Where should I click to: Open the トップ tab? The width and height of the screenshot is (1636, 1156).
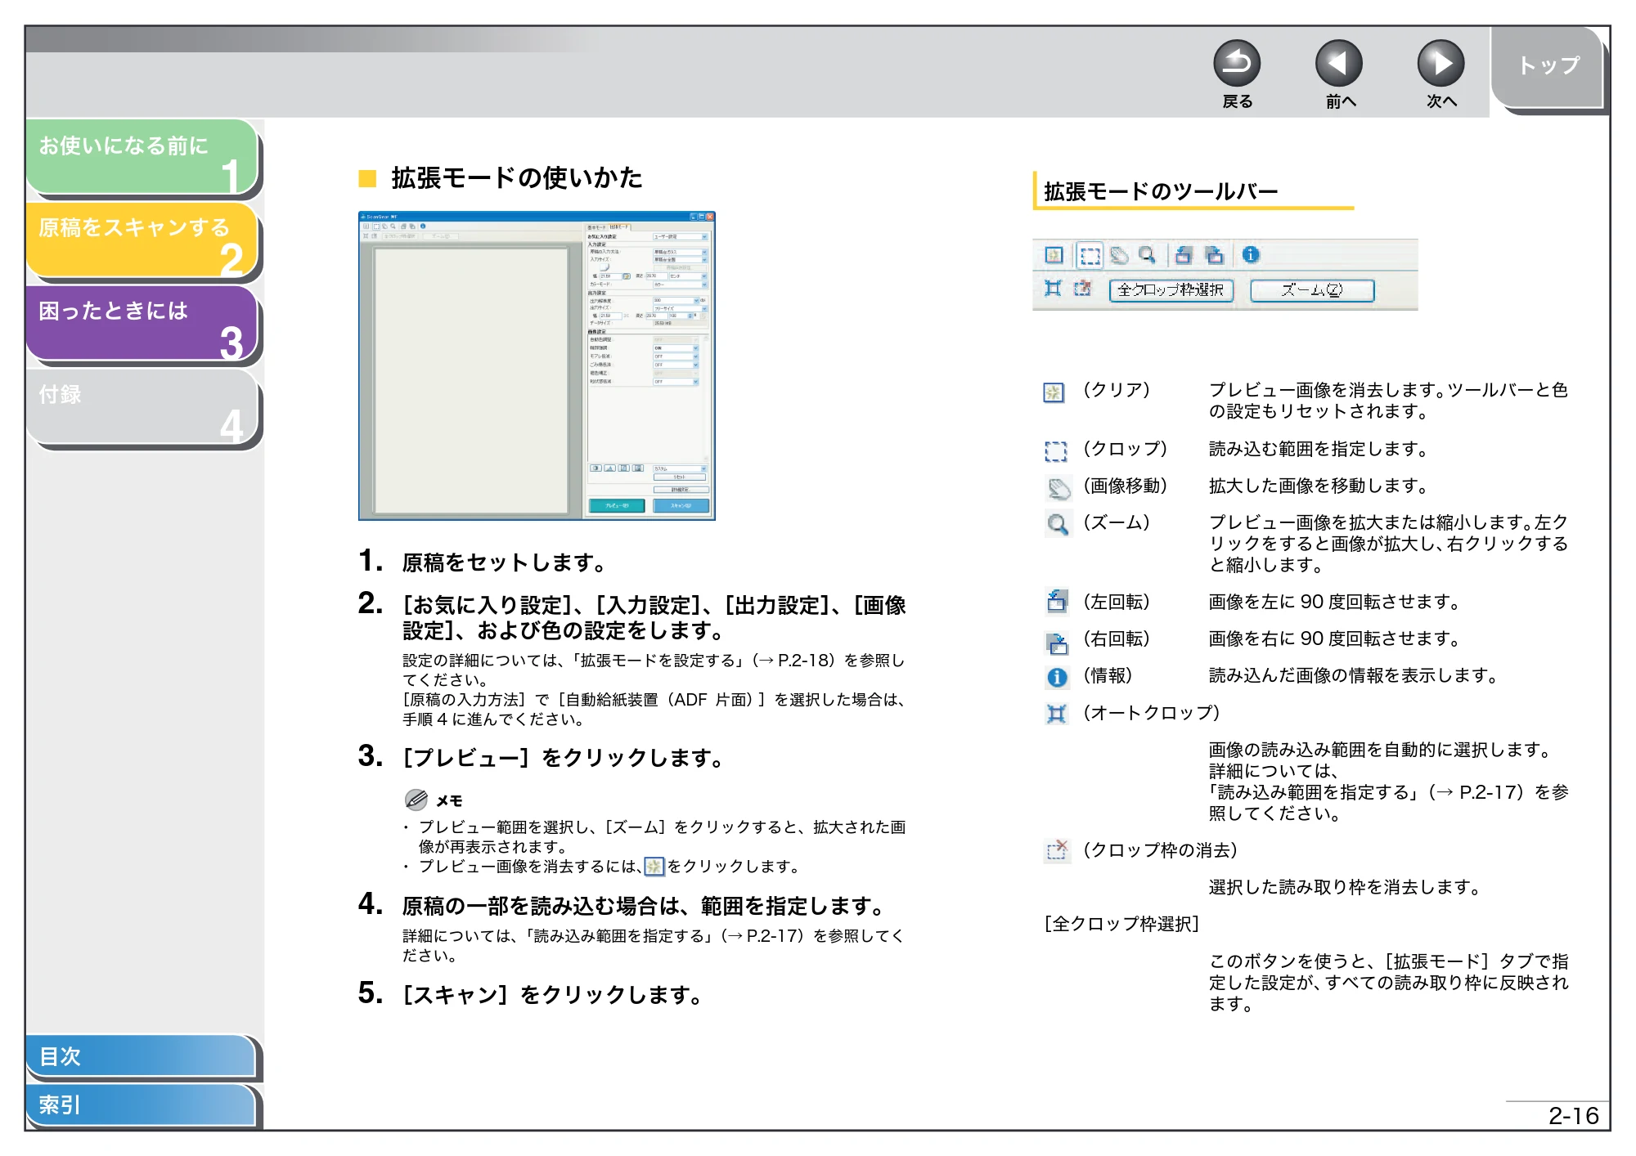click(x=1548, y=67)
